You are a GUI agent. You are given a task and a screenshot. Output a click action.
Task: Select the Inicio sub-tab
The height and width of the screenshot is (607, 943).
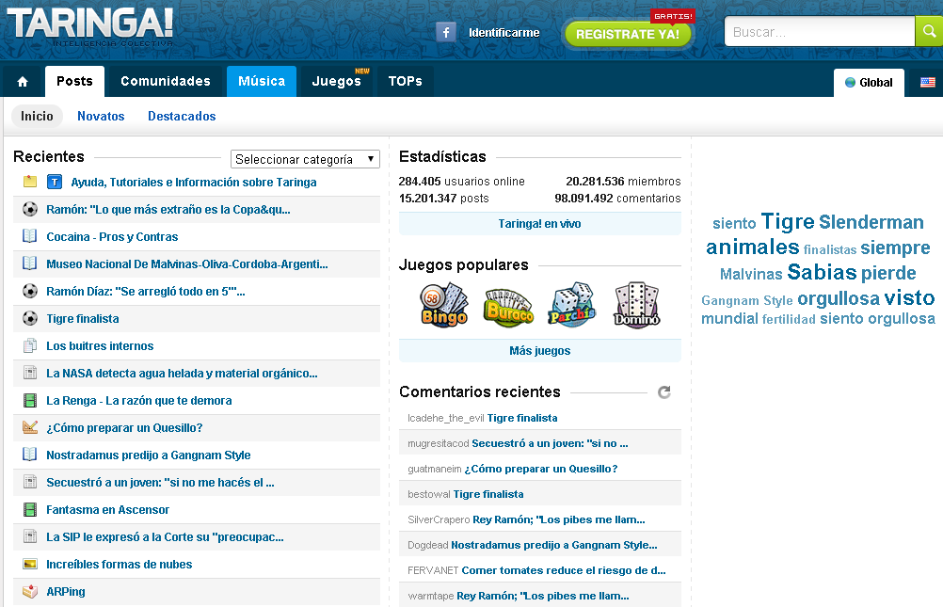pos(38,116)
